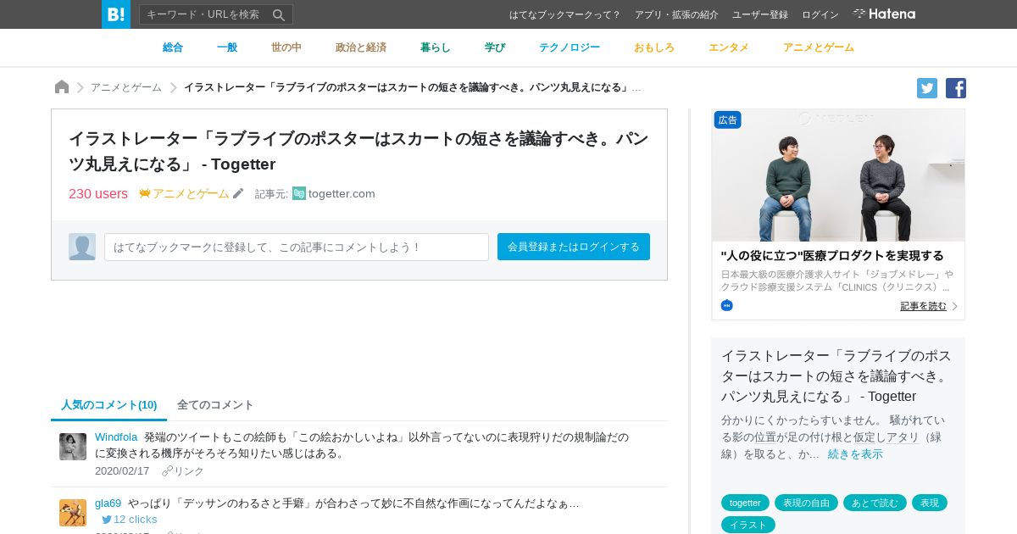Screen dimensions: 1017x534
Task: Click the default user avatar placeholder
Action: coord(82,247)
